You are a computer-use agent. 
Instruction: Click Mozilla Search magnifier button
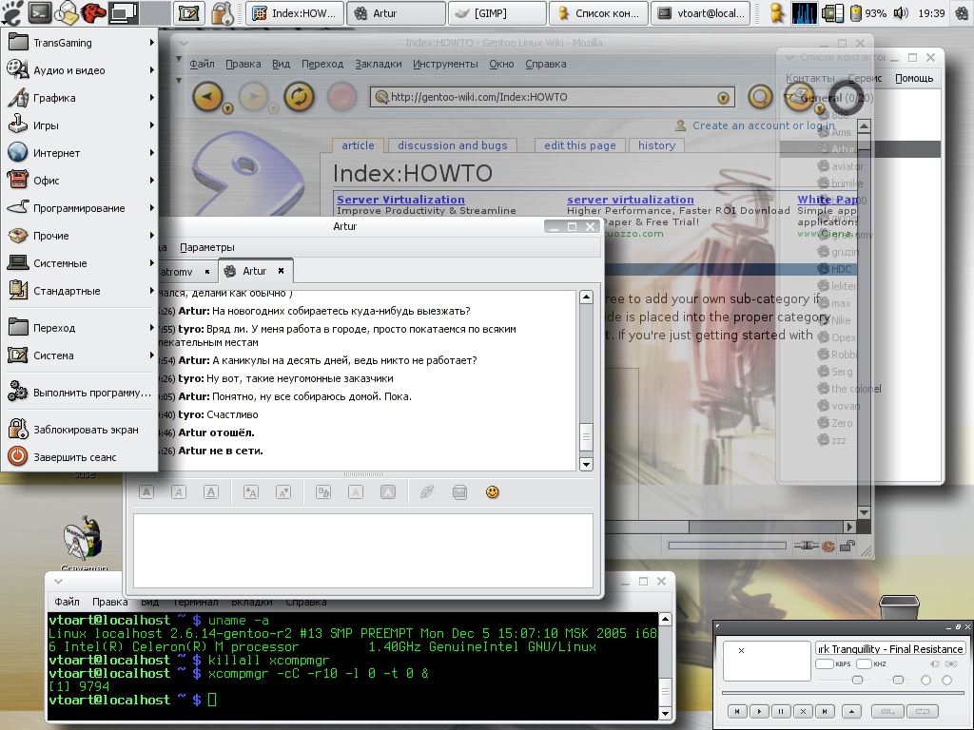[760, 97]
